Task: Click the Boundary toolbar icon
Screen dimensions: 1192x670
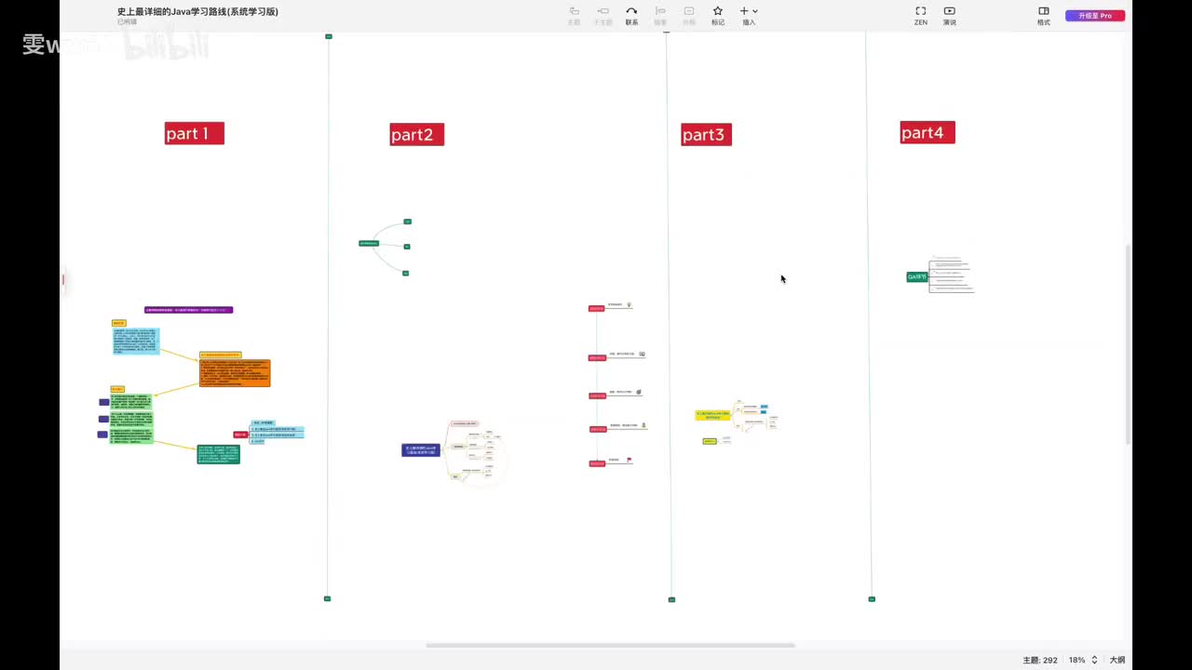Action: pos(689,11)
